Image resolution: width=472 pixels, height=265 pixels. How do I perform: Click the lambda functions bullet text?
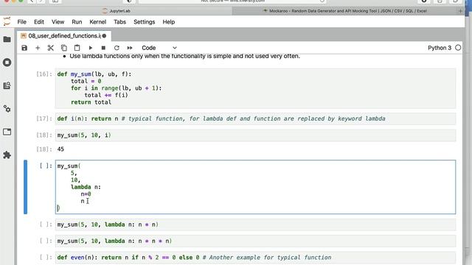tap(184, 56)
